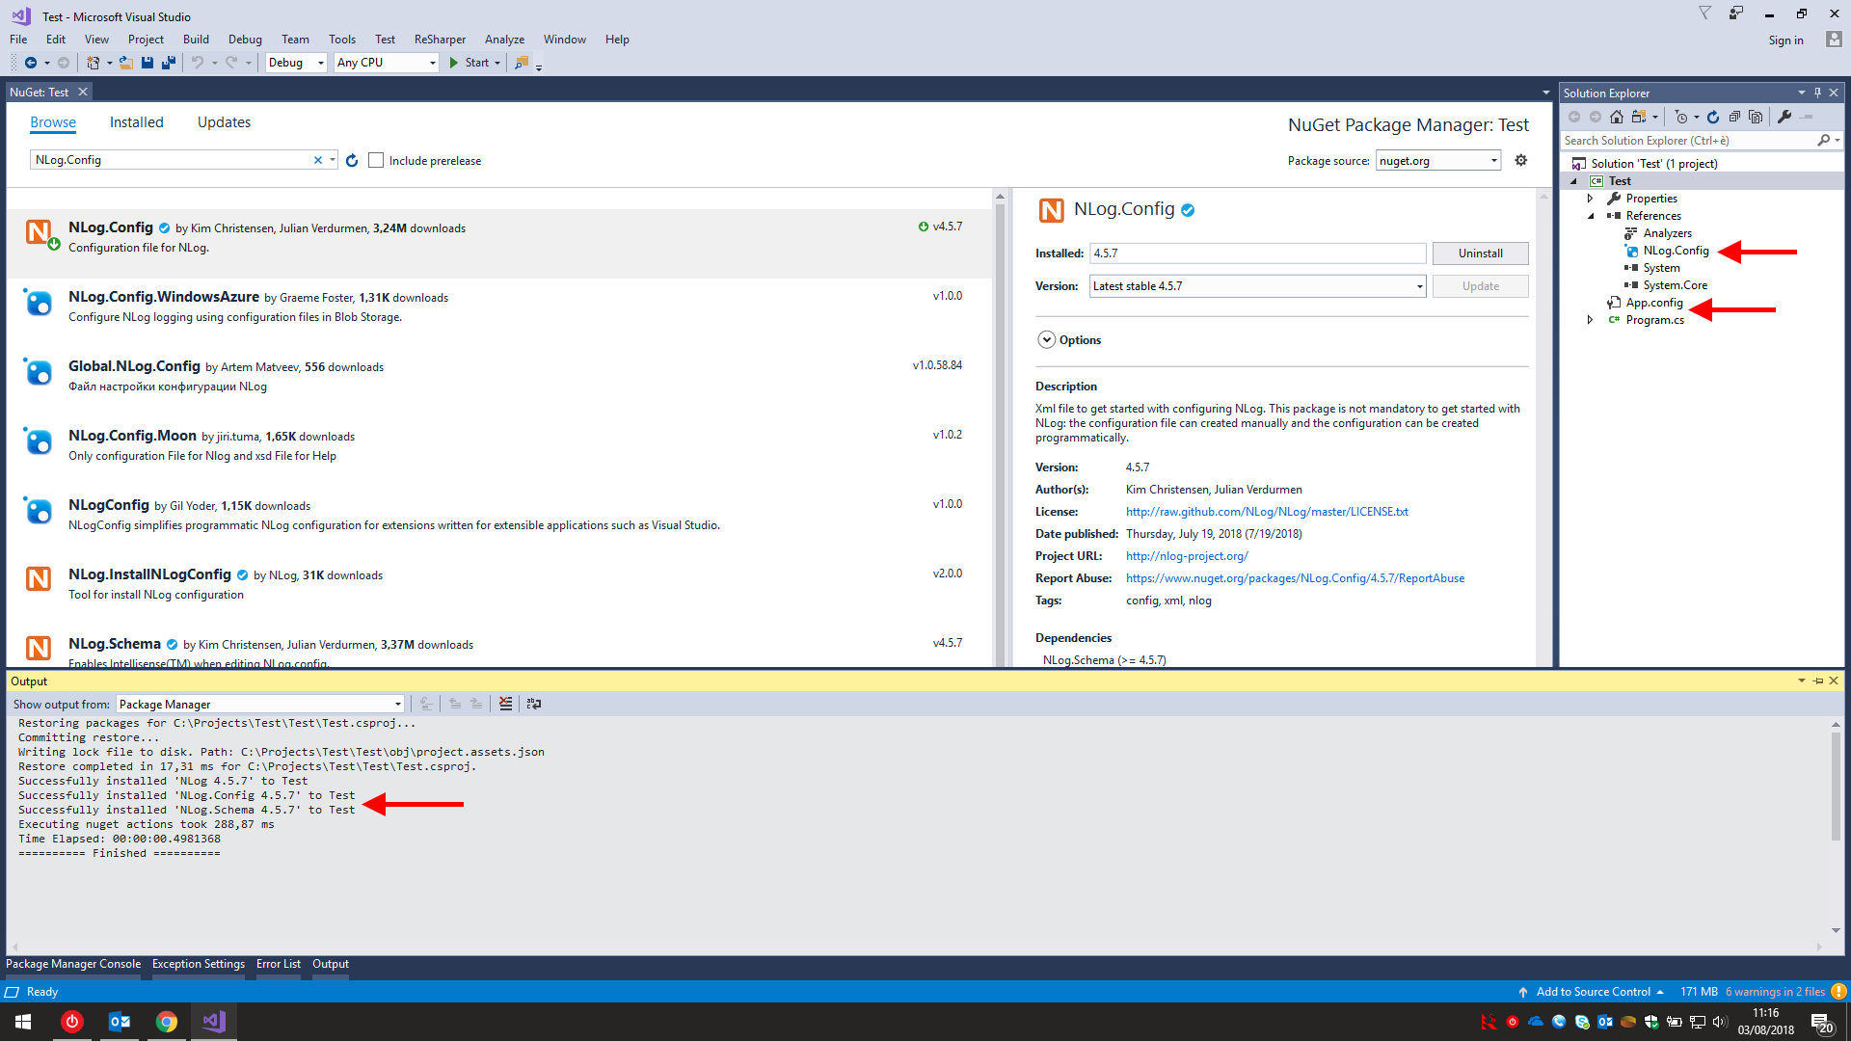Image resolution: width=1851 pixels, height=1041 pixels.
Task: Open the Any CPU platform dropdown
Action: click(x=387, y=63)
